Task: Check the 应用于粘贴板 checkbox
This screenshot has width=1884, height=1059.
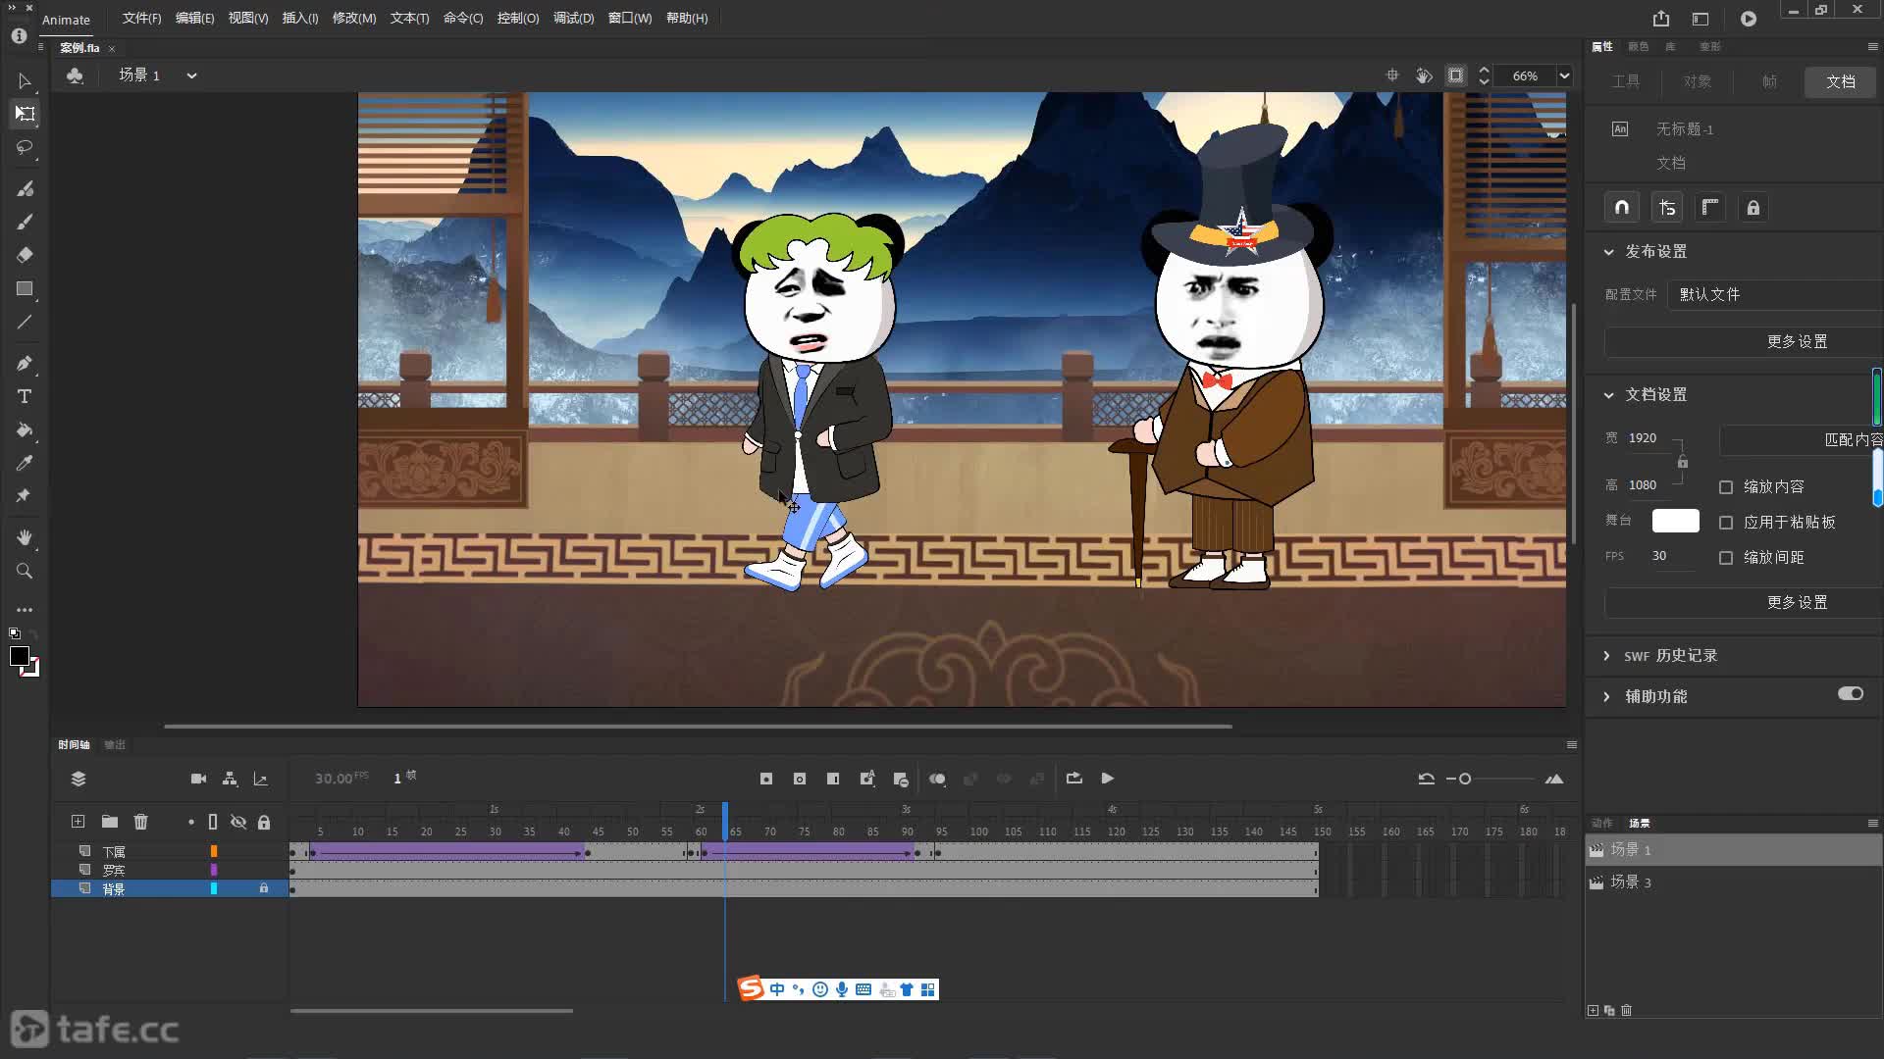Action: coord(1726,523)
